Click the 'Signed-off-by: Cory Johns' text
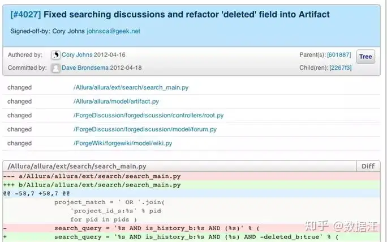This screenshot has height=242, width=387. (x=48, y=31)
